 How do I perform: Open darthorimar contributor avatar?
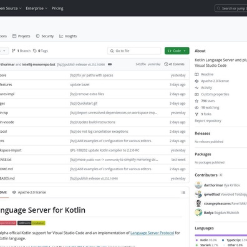tap(198, 185)
